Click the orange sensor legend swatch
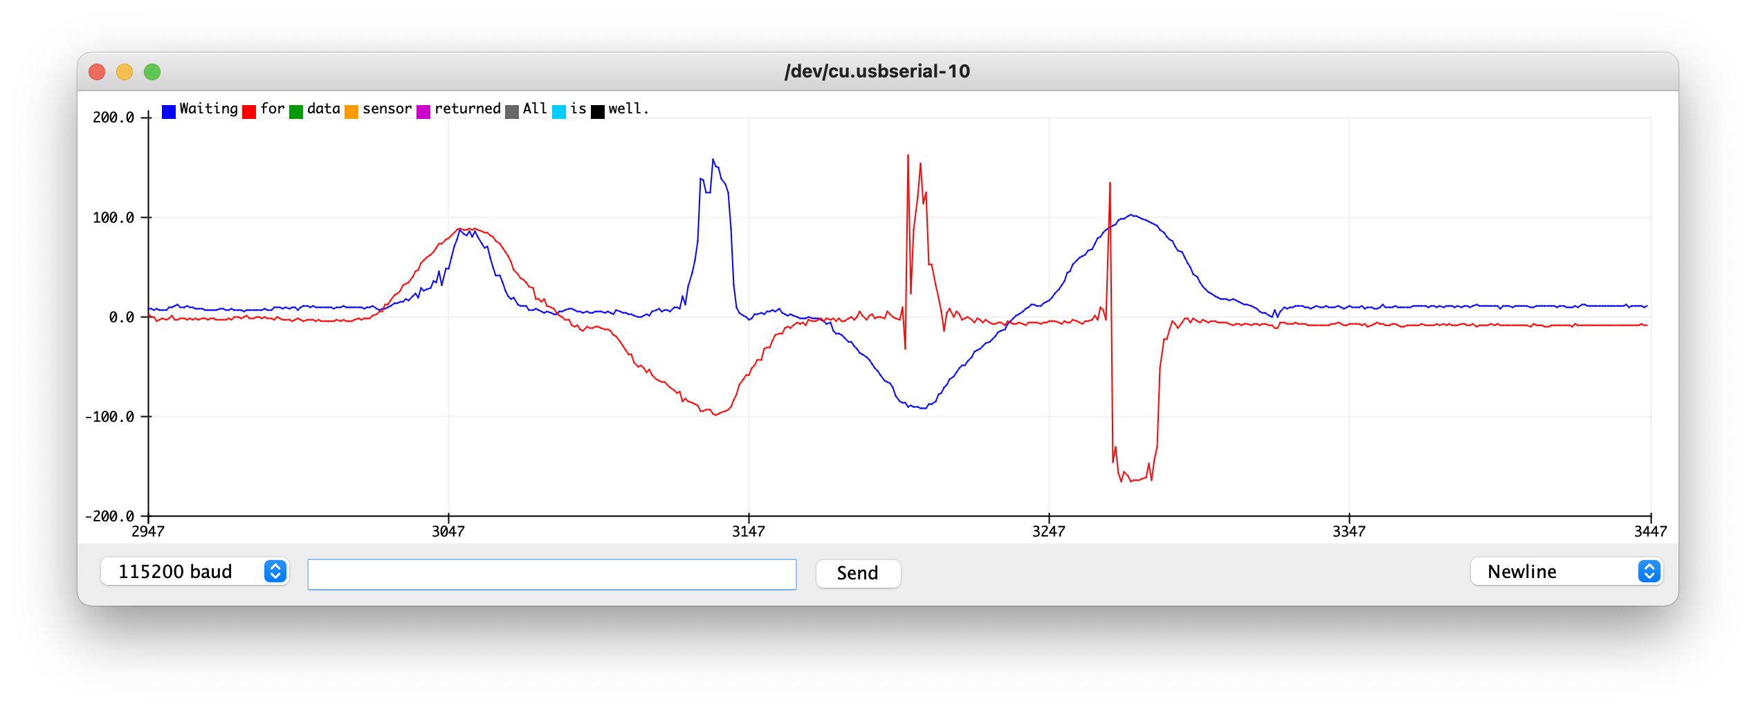This screenshot has width=1756, height=708. pos(351,112)
